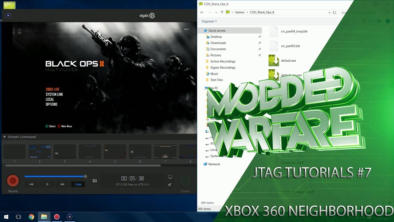Image resolution: width=394 pixels, height=222 pixels.
Task: Open File Explorer from the taskbar
Action: pos(44,217)
